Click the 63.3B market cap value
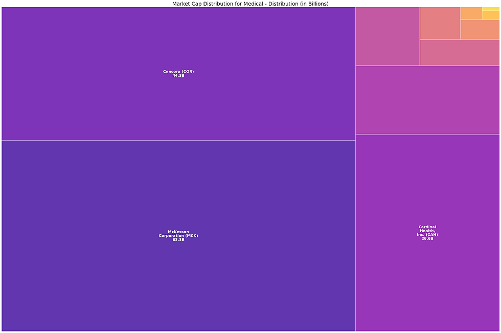The image size is (501, 333). (x=178, y=240)
